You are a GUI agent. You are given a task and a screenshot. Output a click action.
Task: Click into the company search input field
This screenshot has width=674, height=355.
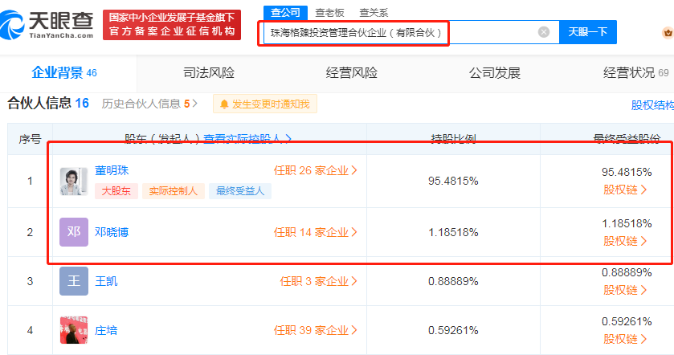pos(398,32)
